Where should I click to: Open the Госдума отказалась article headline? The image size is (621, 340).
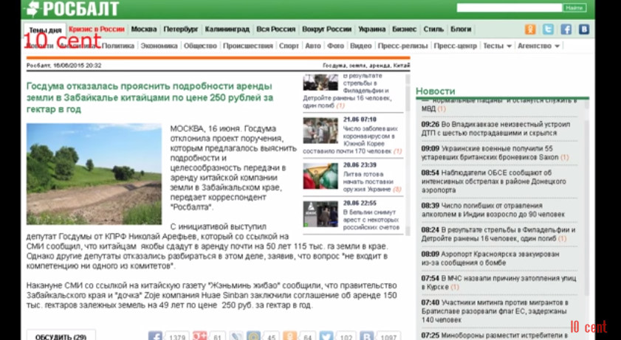(150, 97)
